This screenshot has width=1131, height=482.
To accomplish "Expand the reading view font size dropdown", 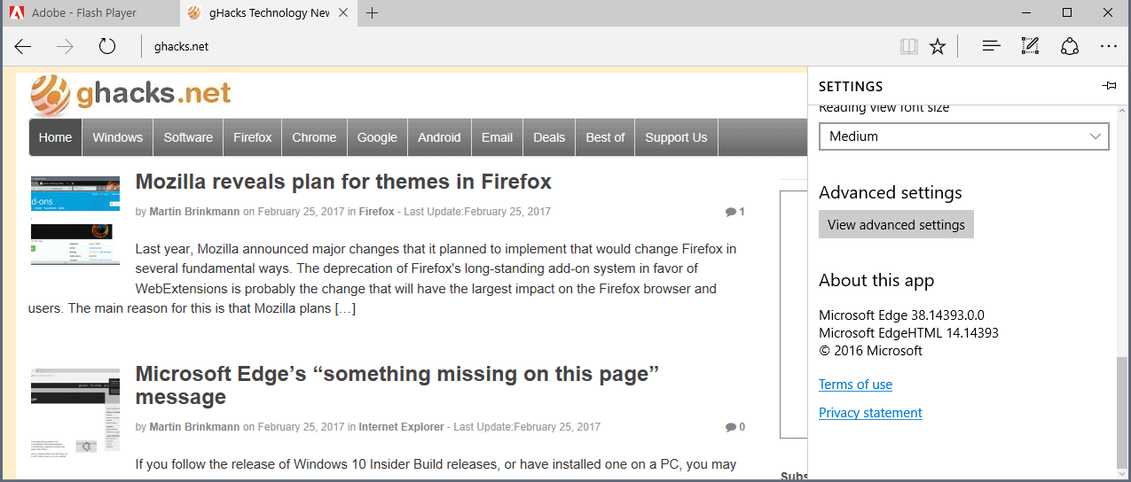I will click(x=964, y=136).
